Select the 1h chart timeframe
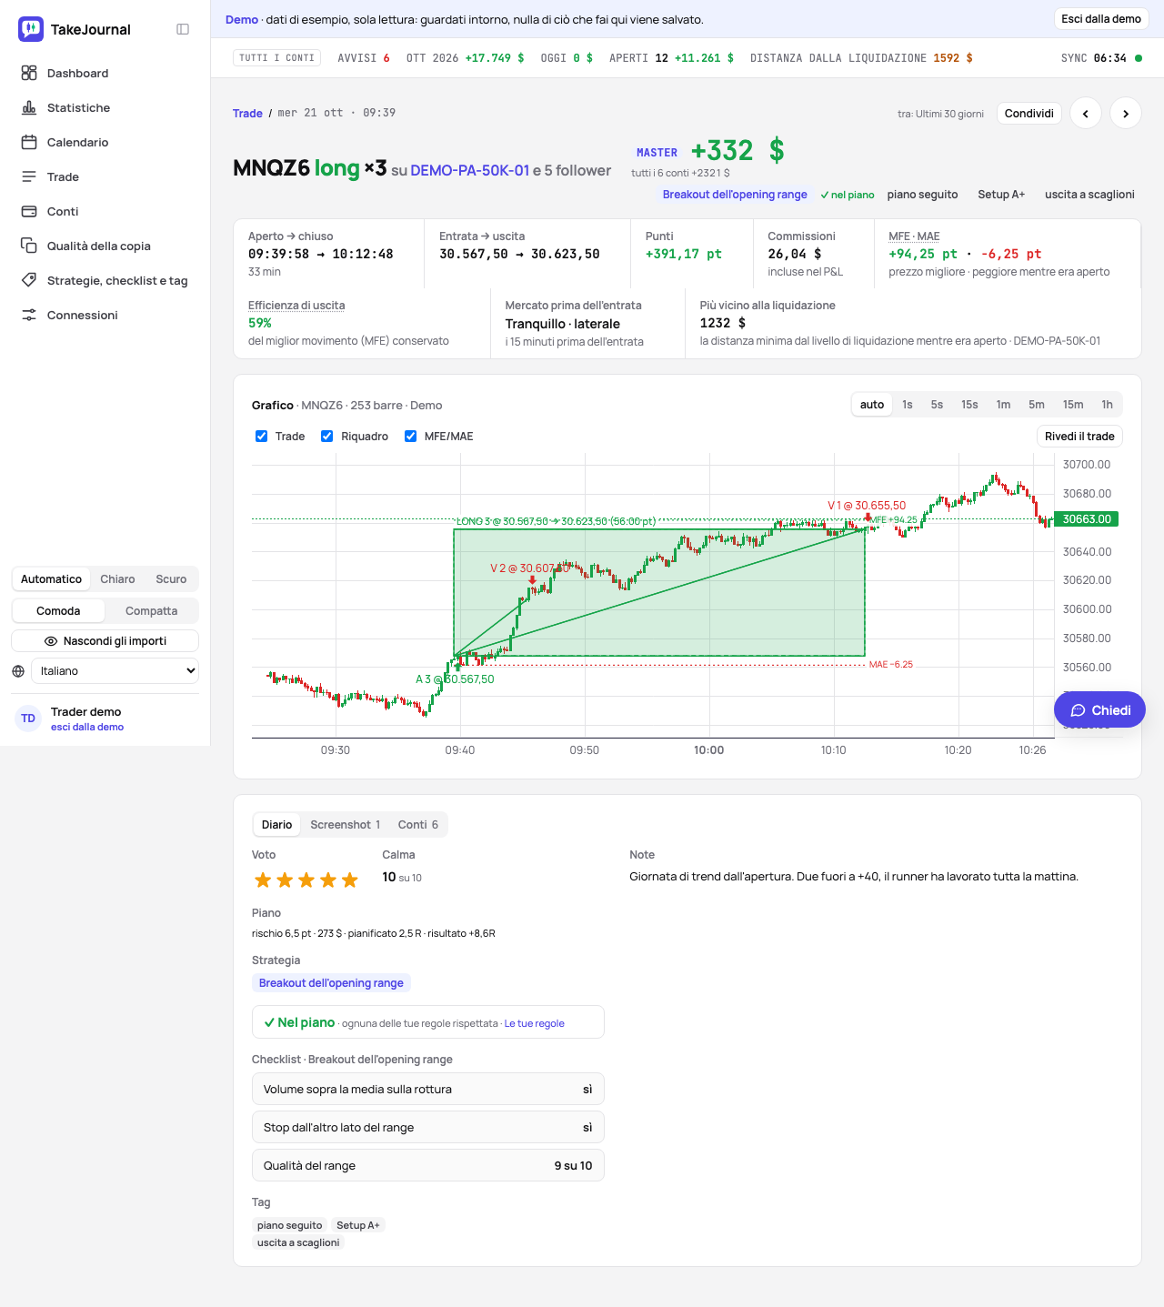 pyautogui.click(x=1107, y=405)
